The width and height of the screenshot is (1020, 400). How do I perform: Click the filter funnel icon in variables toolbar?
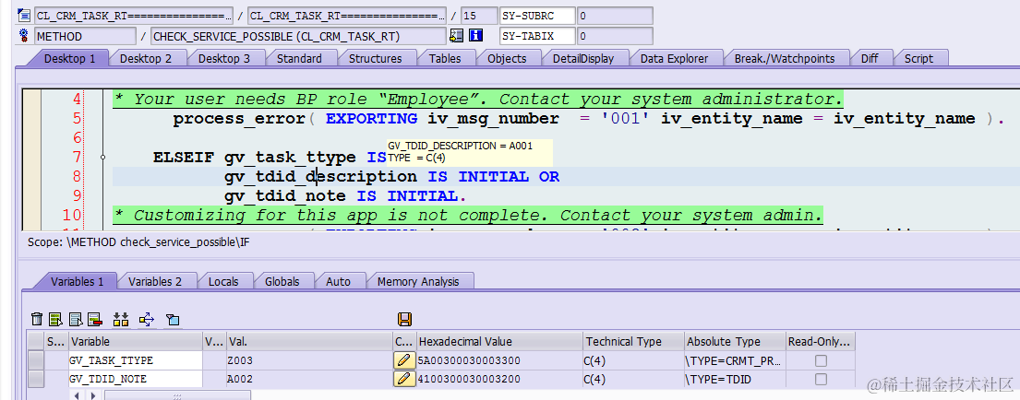click(173, 320)
